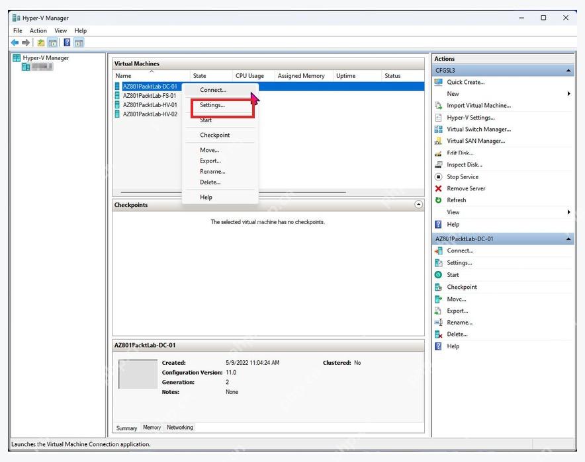Sort by the State column header
The width and height of the screenshot is (585, 462).
coord(211,75)
